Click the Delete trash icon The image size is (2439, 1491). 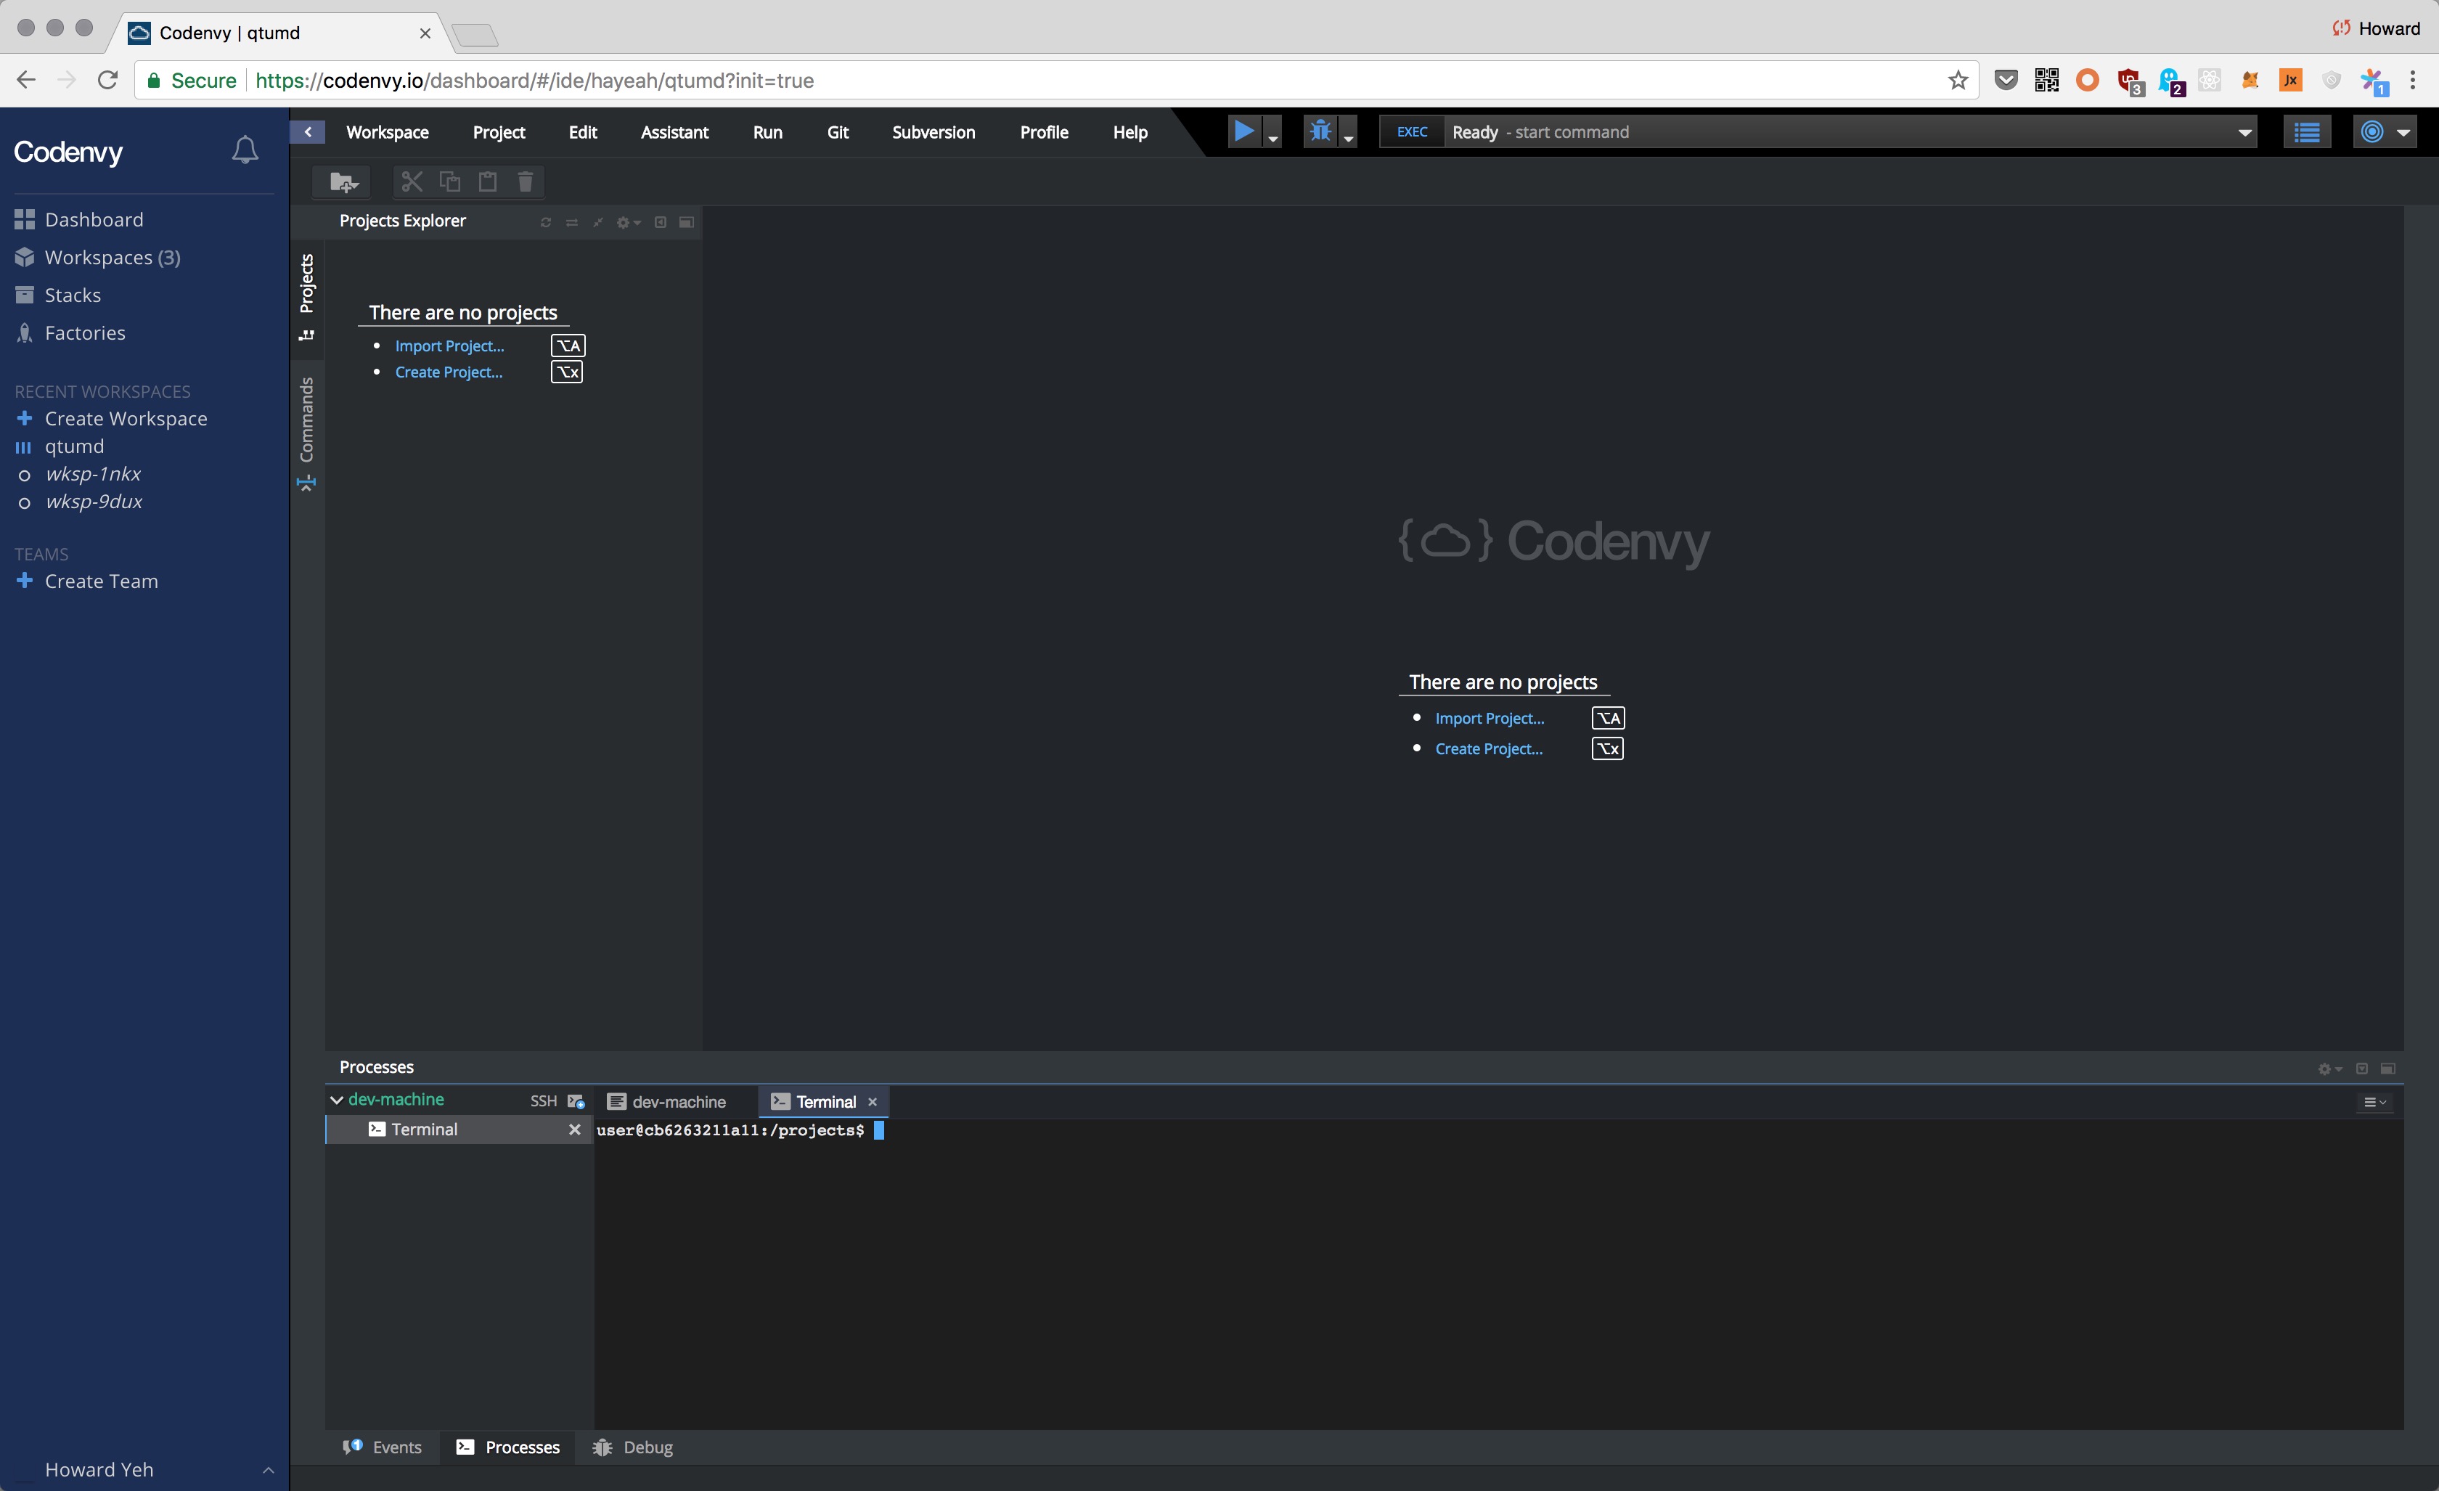[x=526, y=181]
